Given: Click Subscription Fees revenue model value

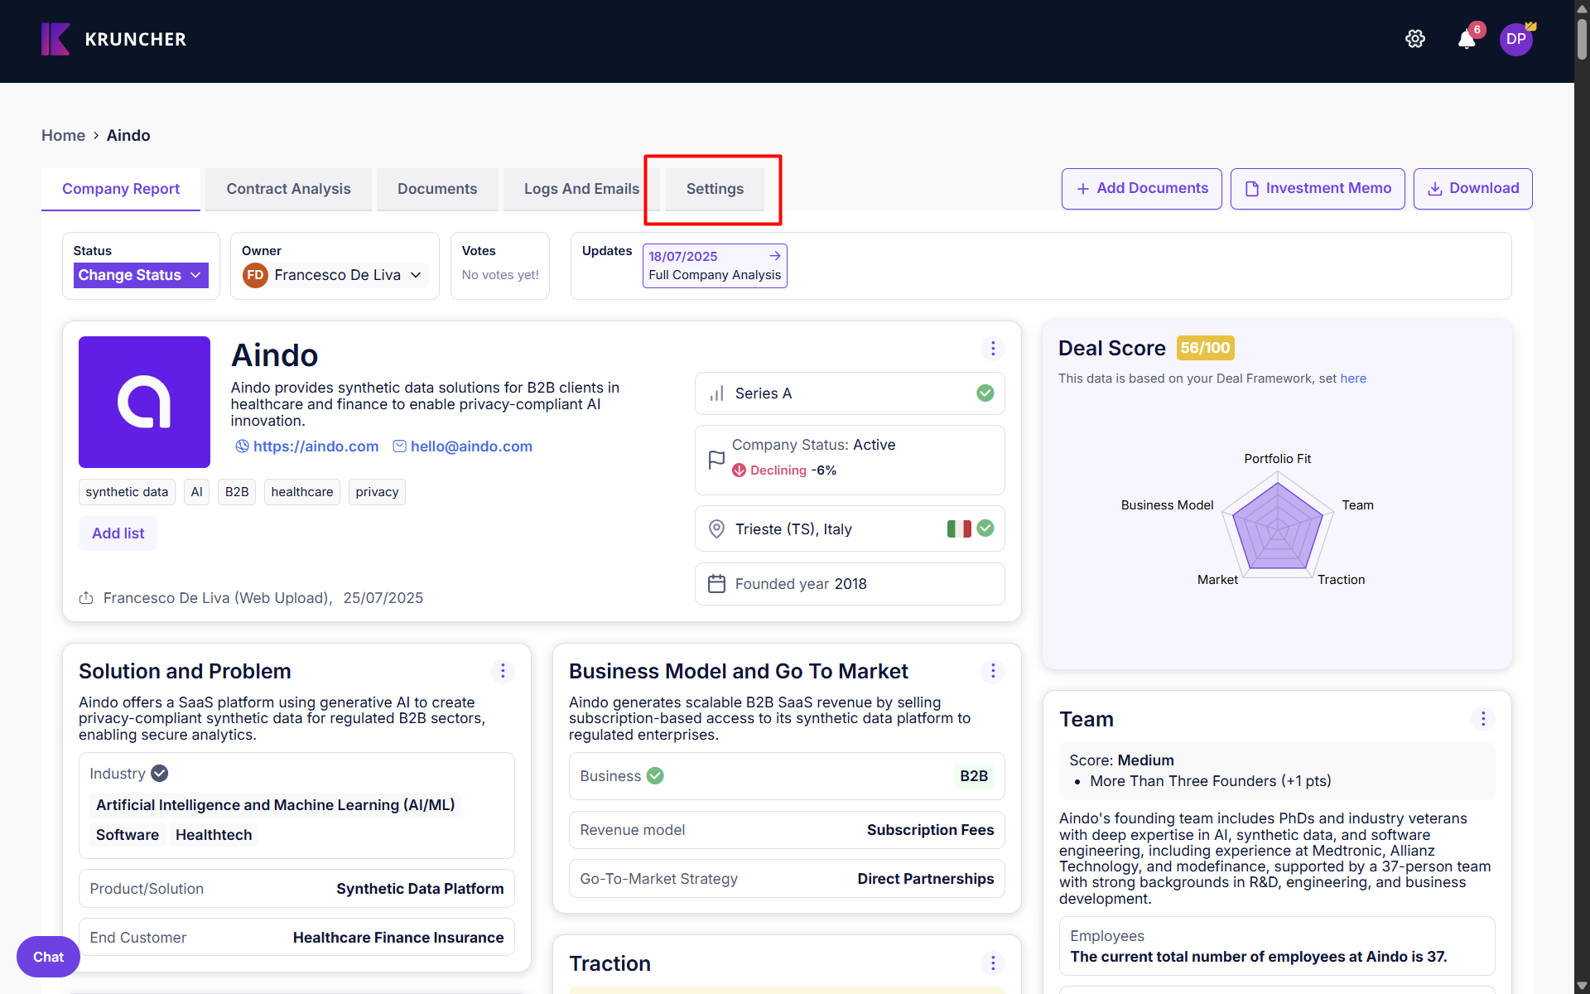Looking at the screenshot, I should tap(930, 830).
